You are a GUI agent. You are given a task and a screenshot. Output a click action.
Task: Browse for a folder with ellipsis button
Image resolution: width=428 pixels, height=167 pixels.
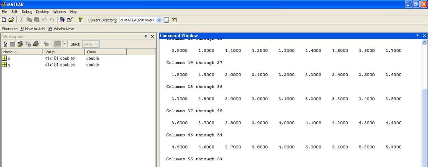tap(167, 20)
